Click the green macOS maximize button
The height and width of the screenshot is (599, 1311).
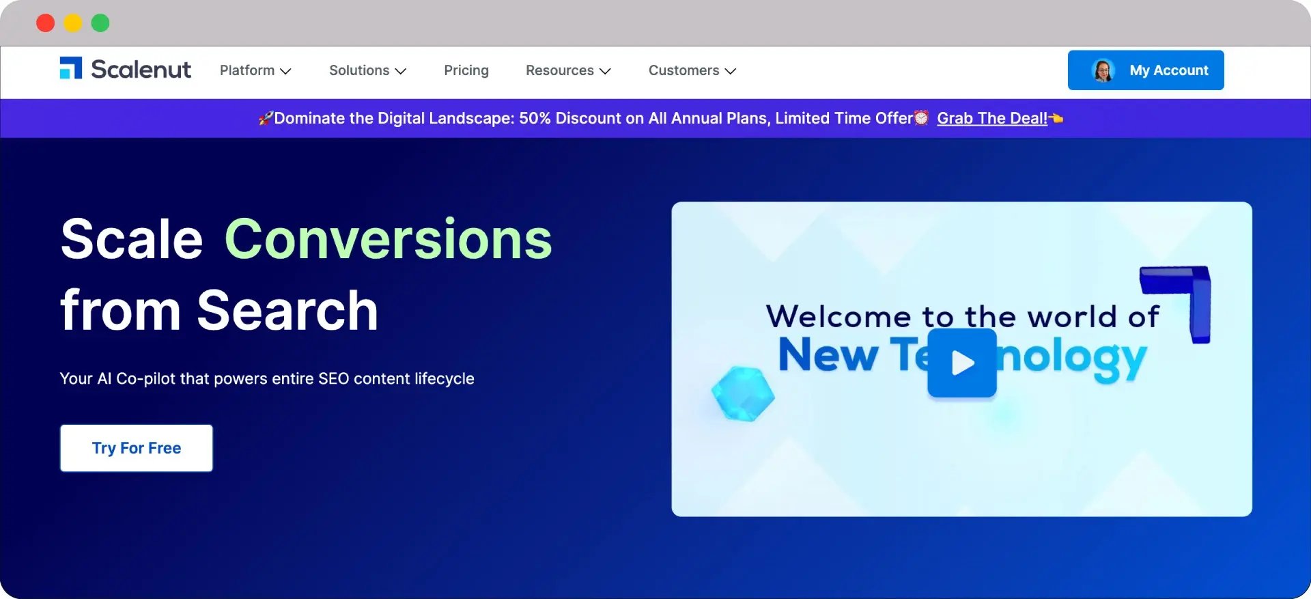[100, 23]
